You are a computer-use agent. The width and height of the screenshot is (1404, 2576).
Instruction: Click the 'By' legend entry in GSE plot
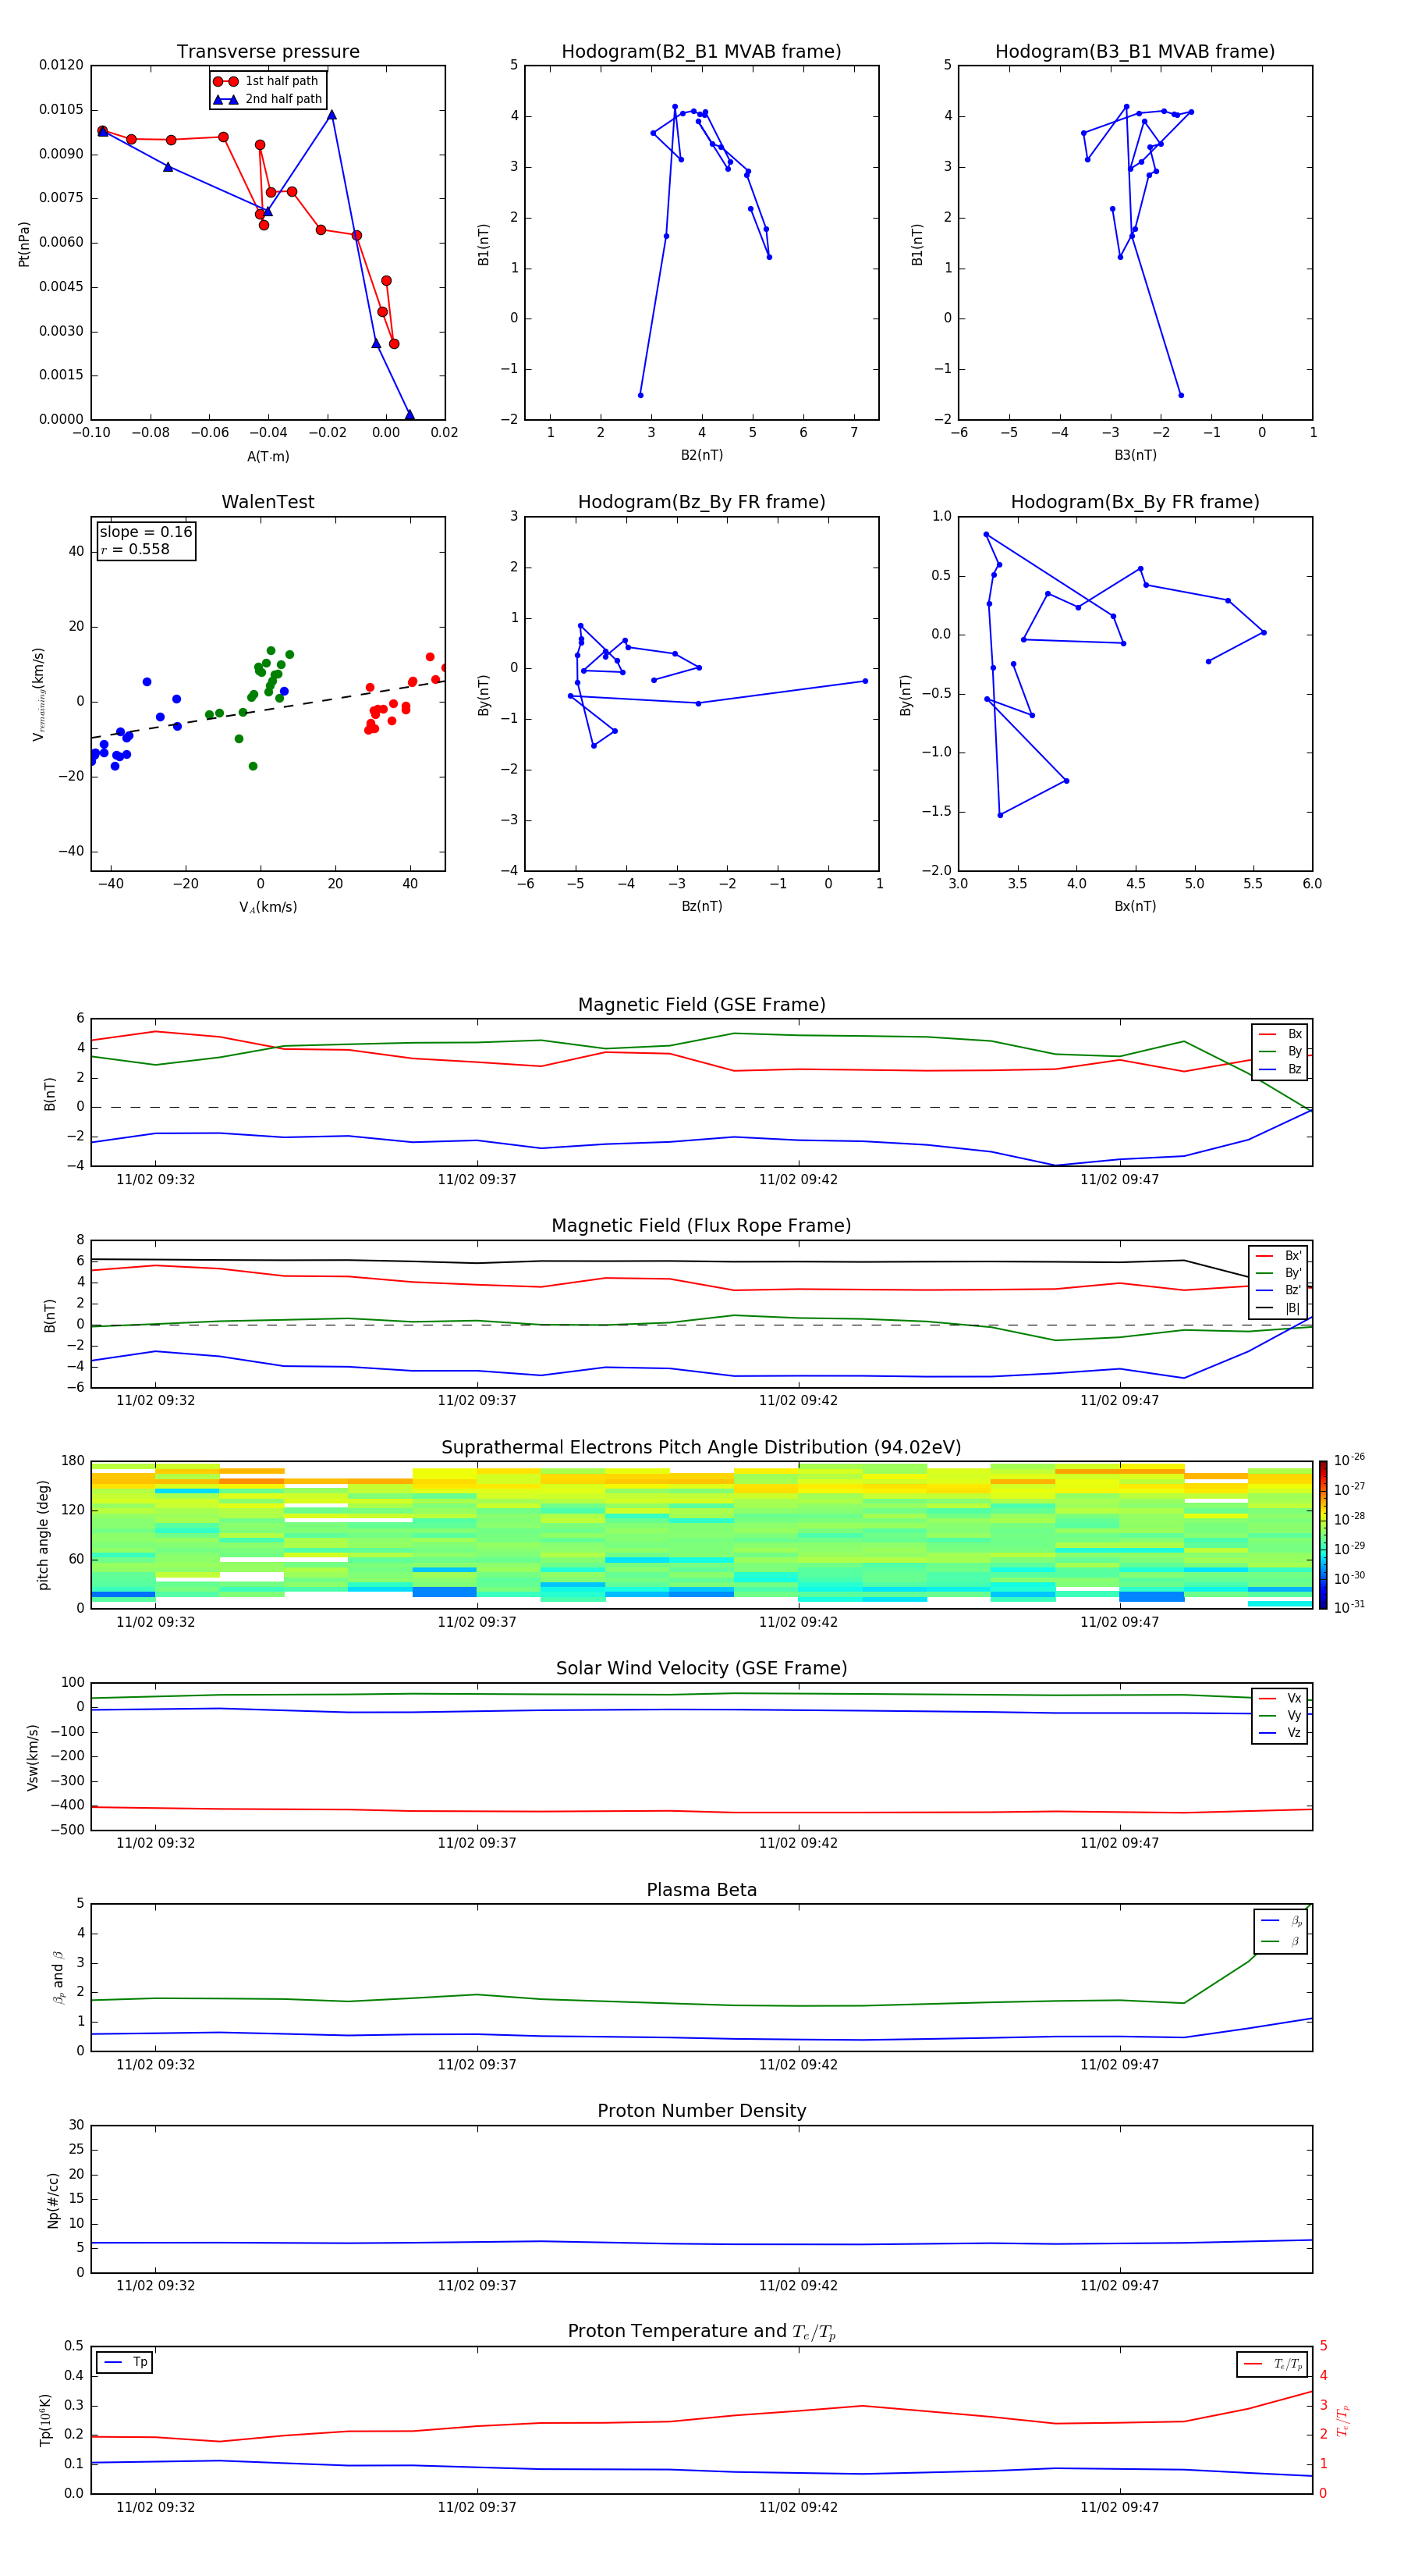1280,1052
